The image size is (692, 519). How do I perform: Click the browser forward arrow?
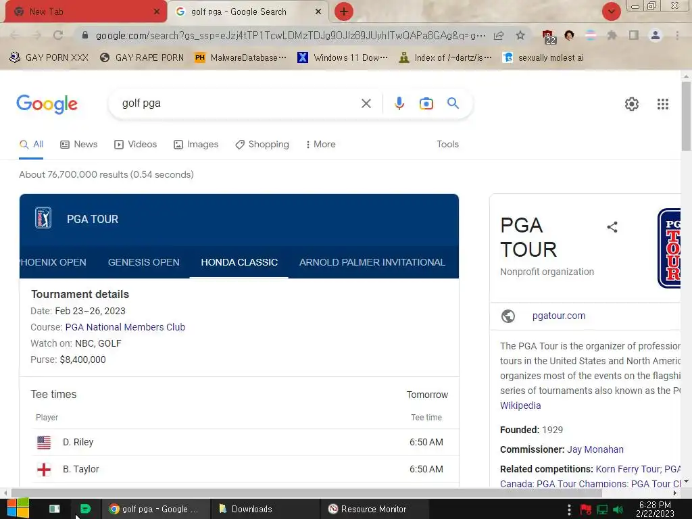pyautogui.click(x=36, y=35)
